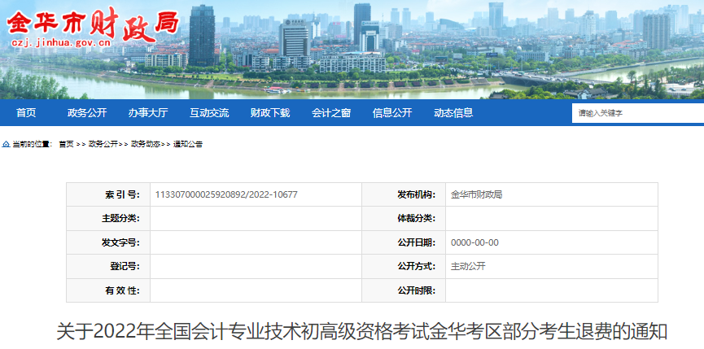
Task: Click the index number 11330700002592​0892/2022-10677
Action: (225, 195)
